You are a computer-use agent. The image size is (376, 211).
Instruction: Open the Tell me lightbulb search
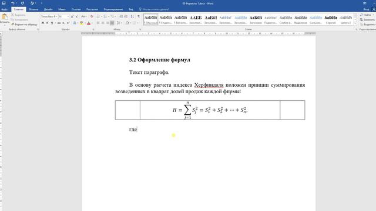click(140, 9)
